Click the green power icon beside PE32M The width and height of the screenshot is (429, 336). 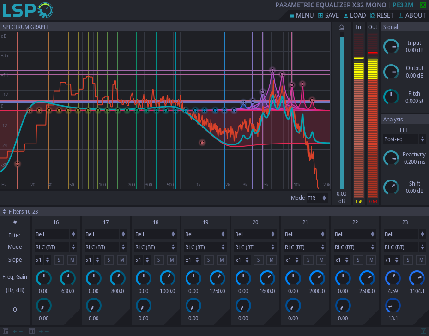tap(423, 5)
